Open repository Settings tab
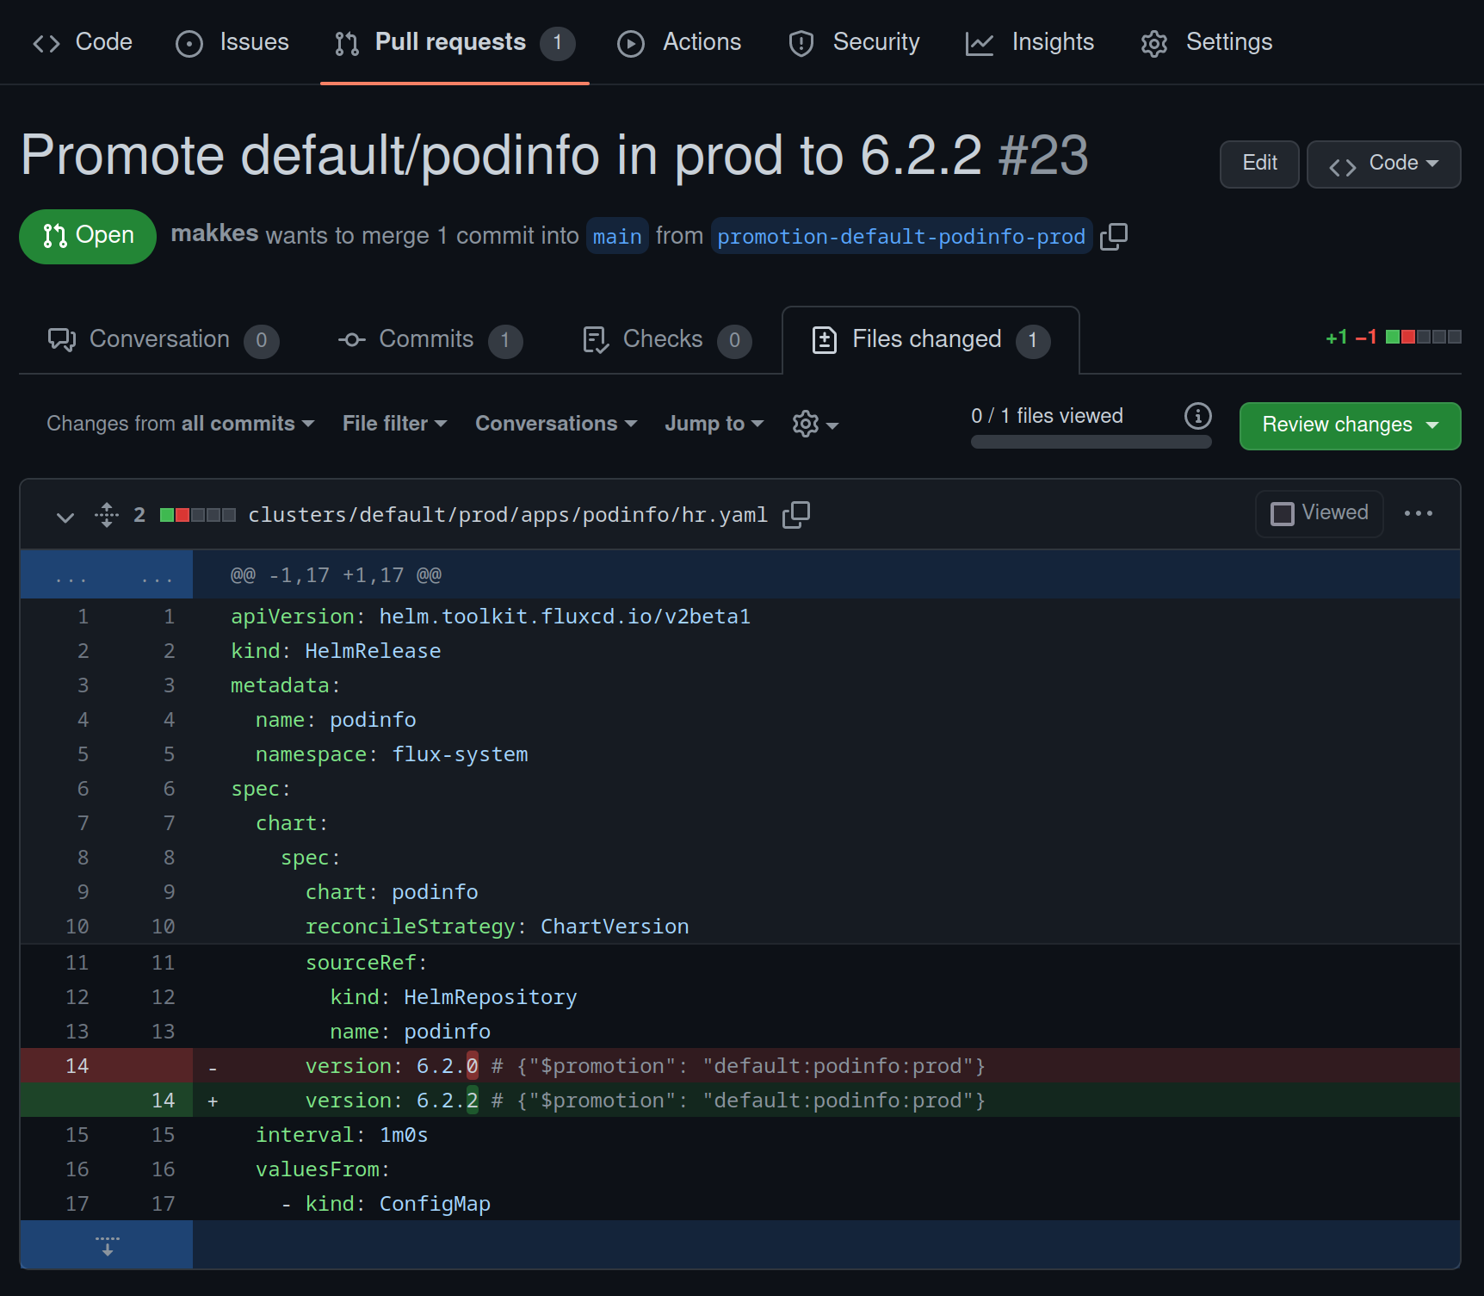The image size is (1484, 1296). 1206,42
